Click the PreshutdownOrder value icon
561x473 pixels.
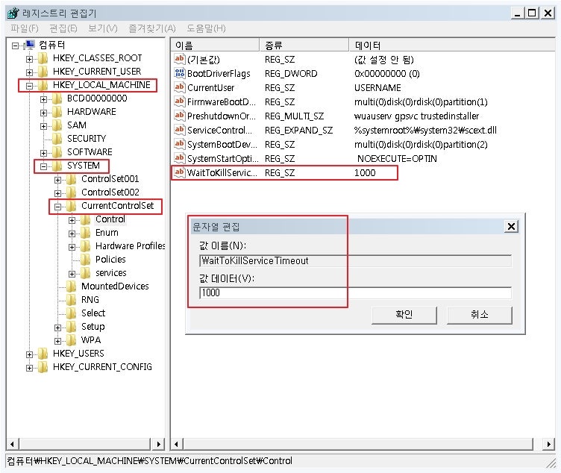pyautogui.click(x=179, y=115)
